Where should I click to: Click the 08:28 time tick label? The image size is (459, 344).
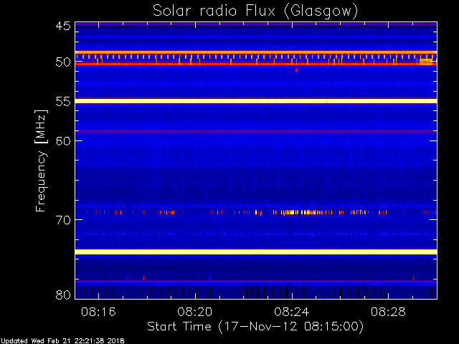388,312
